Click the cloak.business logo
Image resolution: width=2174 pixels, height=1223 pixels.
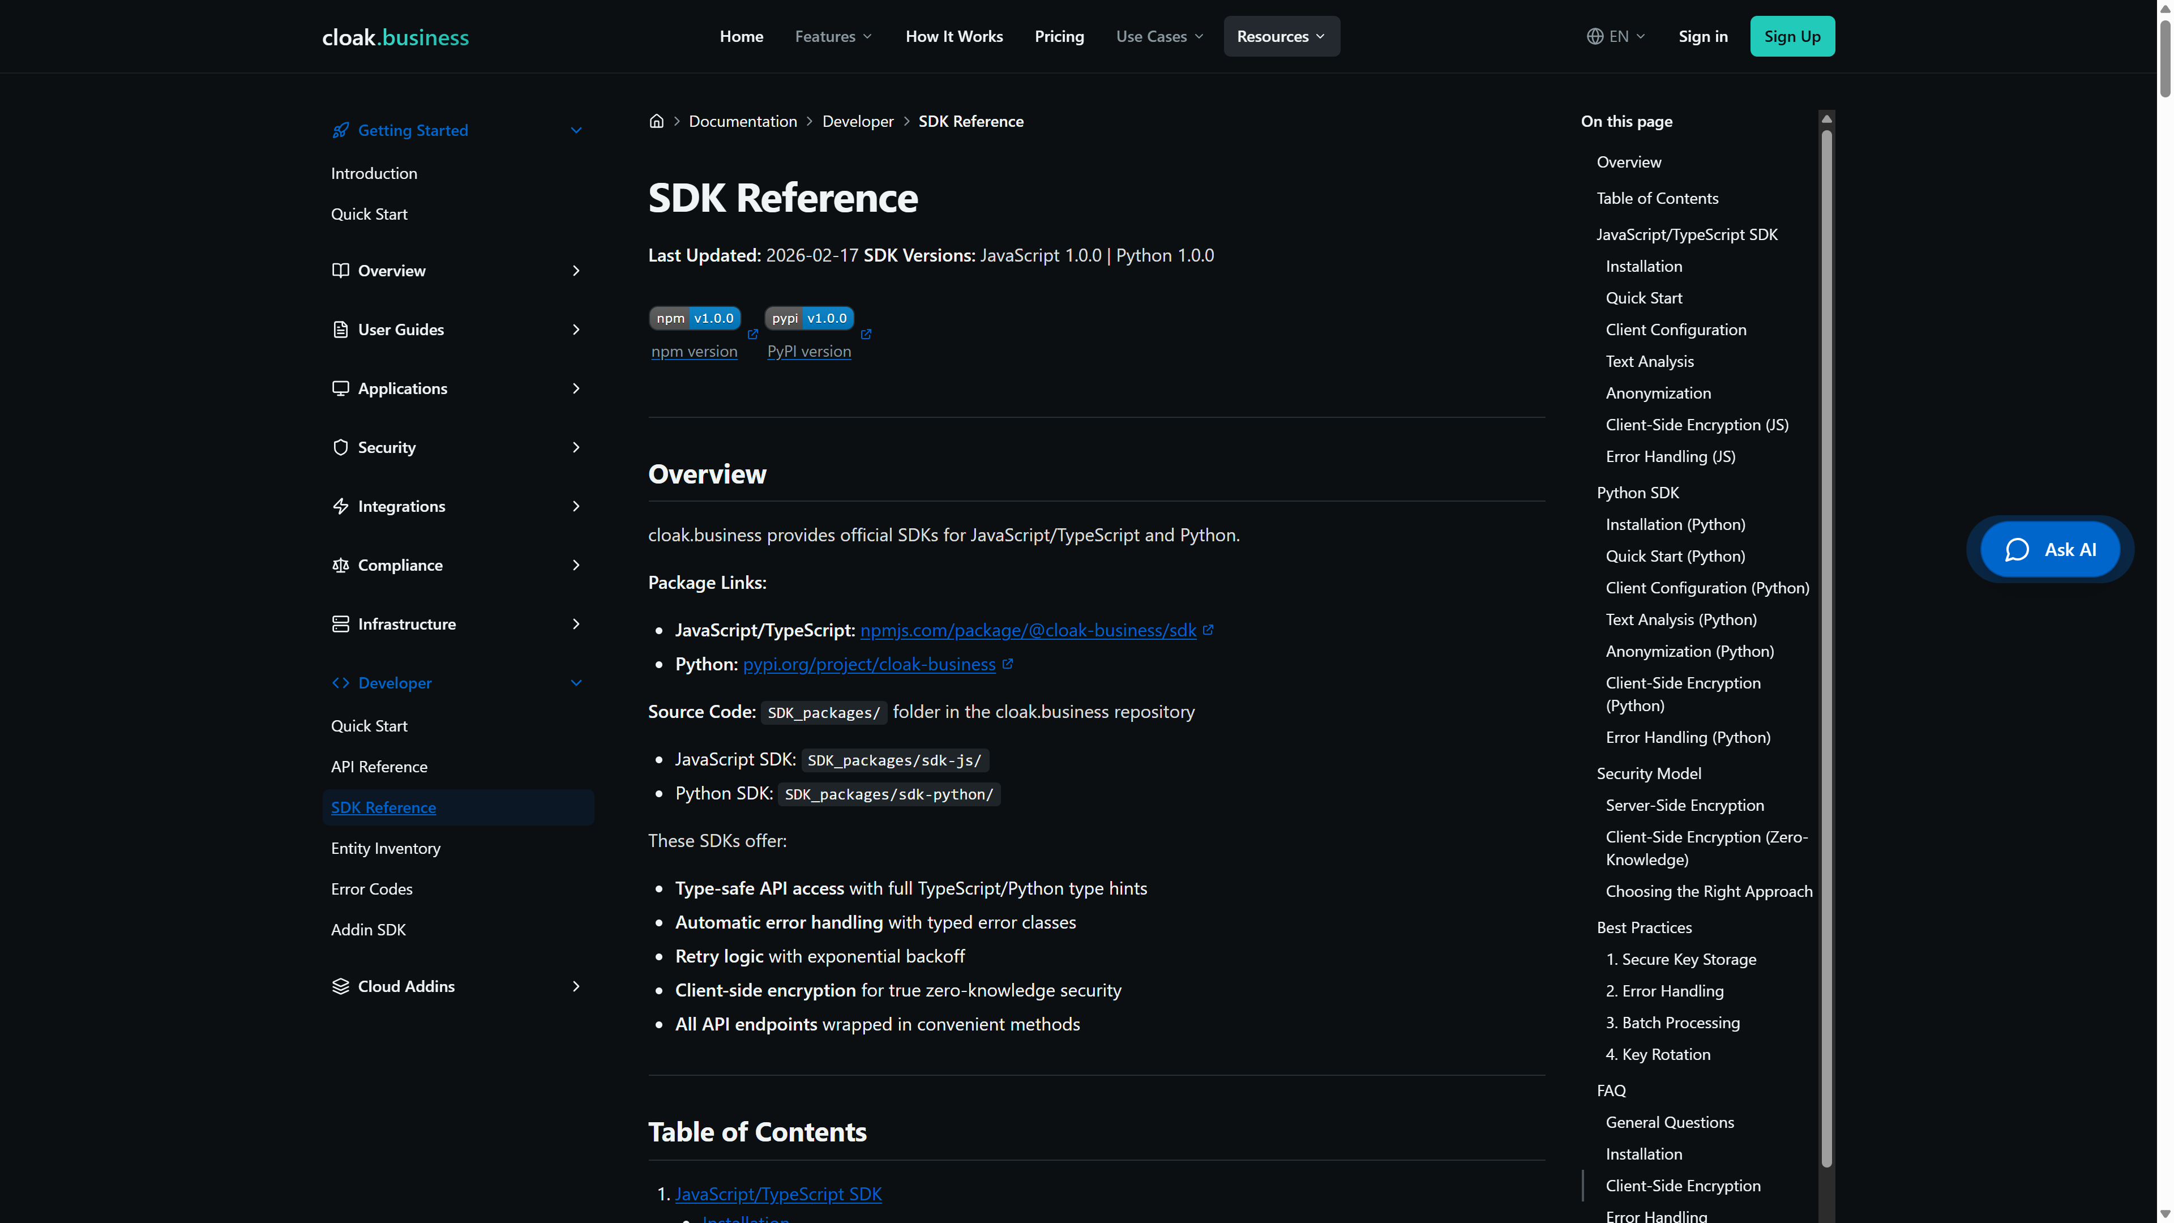[395, 37]
